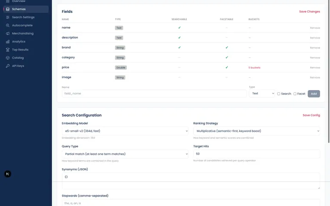Enable the Facet checkbox for new field

pos(295,94)
